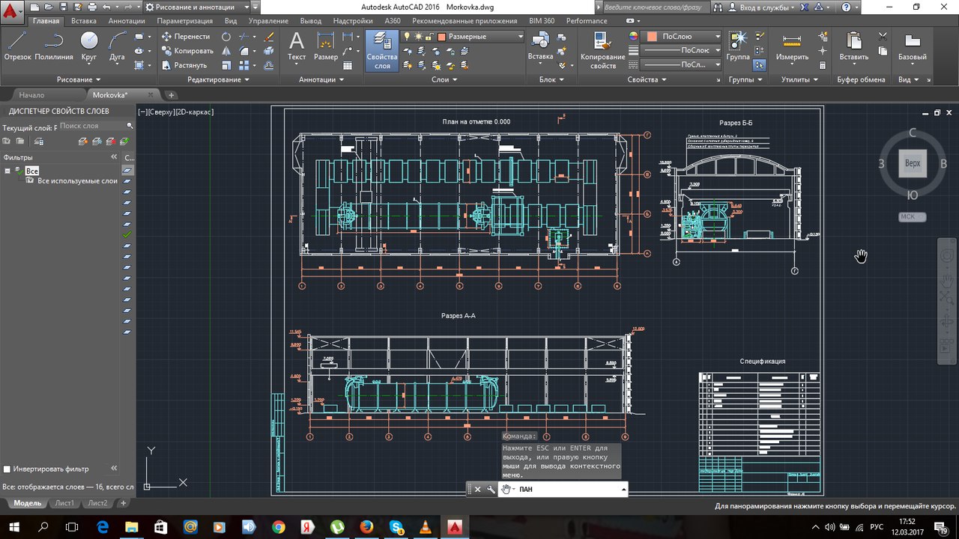
Task: Select the Отрезок line tool
Action: click(x=18, y=46)
